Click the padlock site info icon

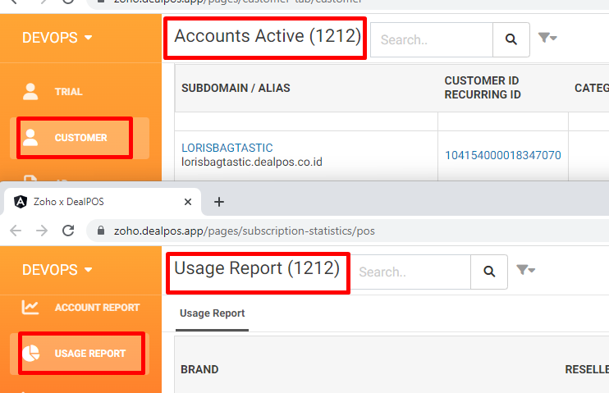click(x=101, y=231)
